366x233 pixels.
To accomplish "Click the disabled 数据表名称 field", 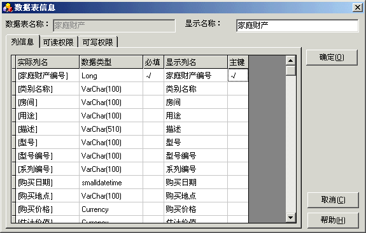I will [x=114, y=25].
